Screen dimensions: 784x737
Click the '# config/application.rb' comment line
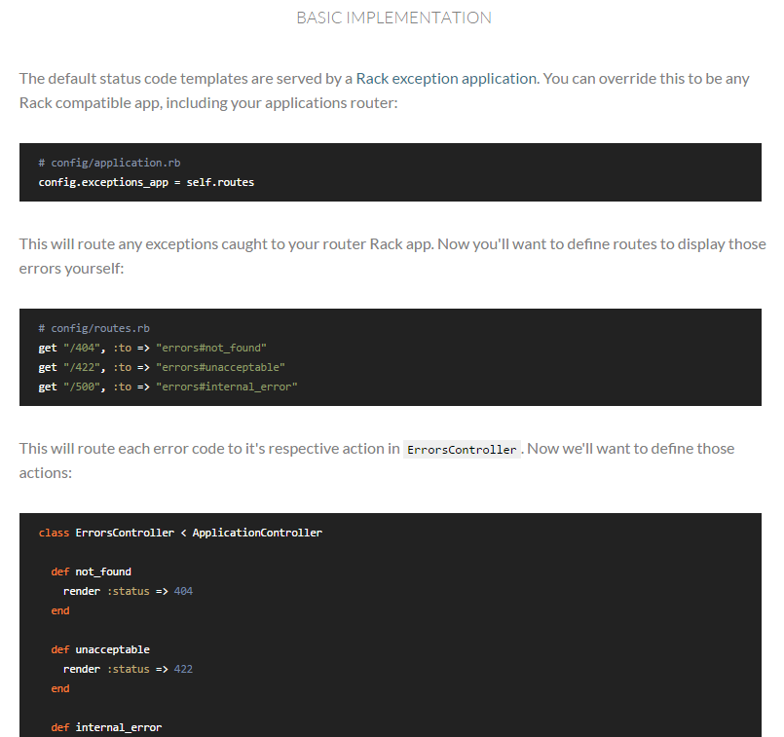[x=109, y=163]
